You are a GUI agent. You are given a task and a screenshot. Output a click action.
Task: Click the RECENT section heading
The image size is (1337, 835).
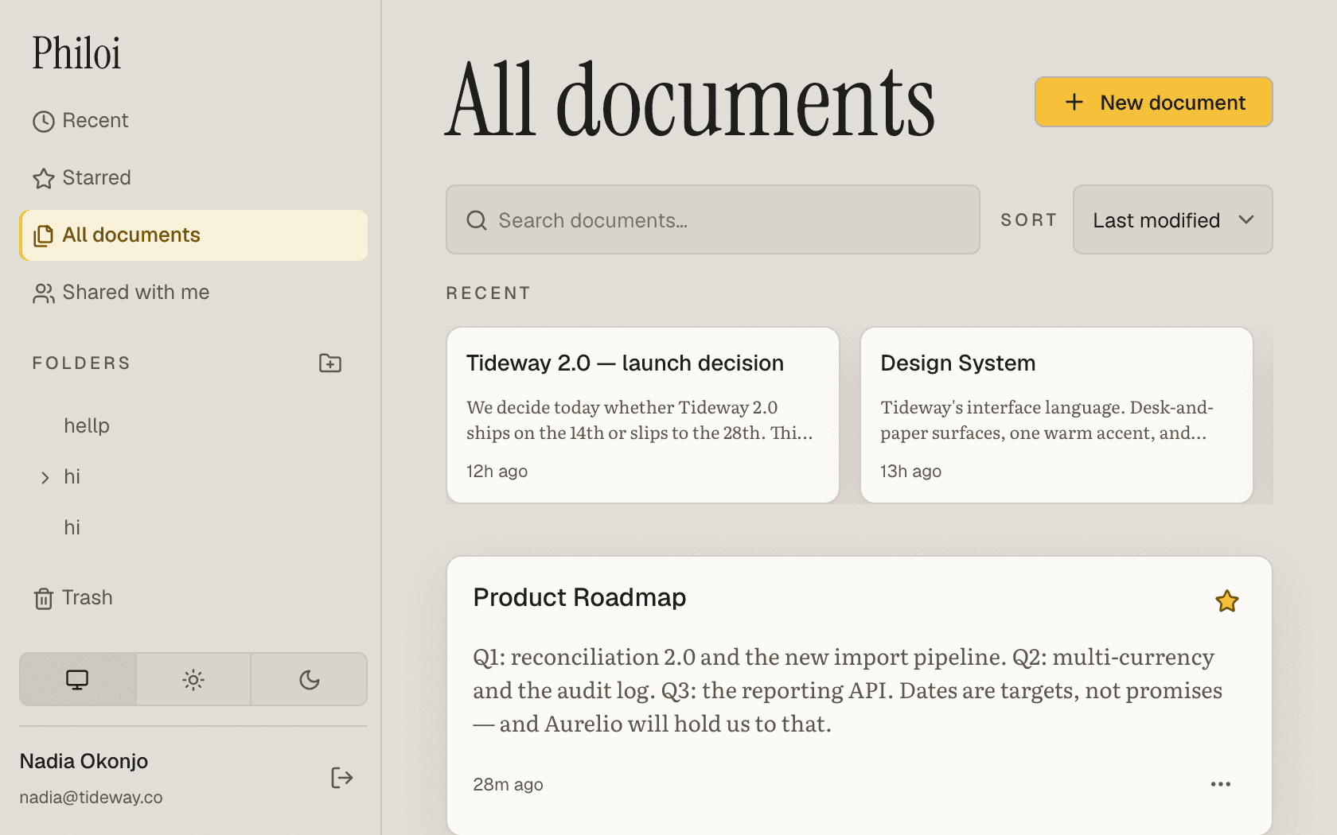[x=488, y=293]
